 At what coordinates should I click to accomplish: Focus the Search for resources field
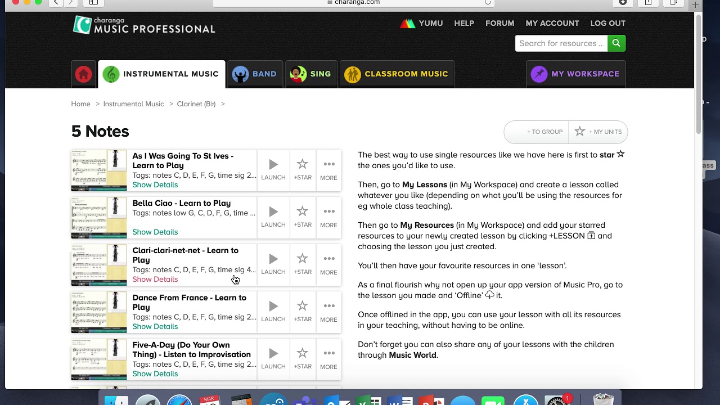[561, 43]
